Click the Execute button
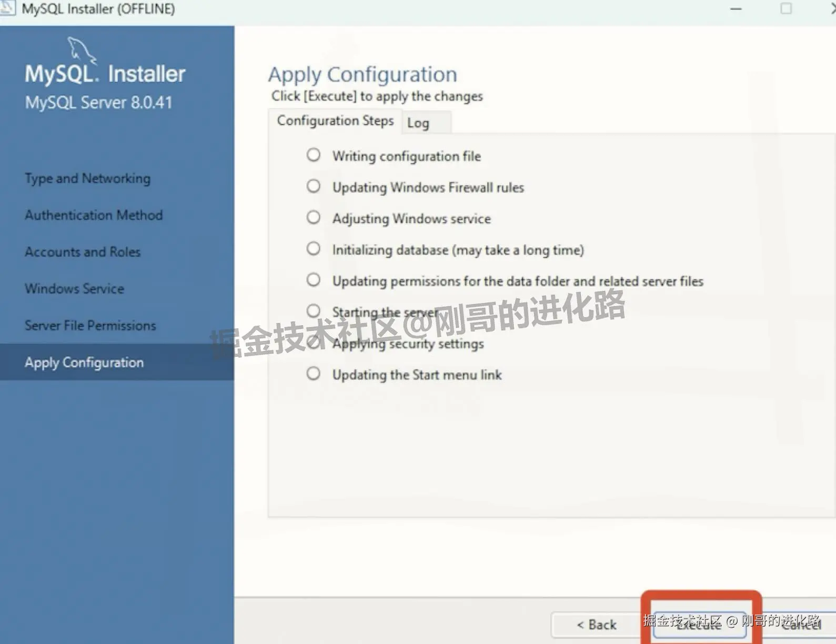 click(699, 625)
